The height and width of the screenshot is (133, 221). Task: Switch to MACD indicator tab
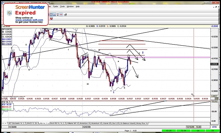point(33,123)
